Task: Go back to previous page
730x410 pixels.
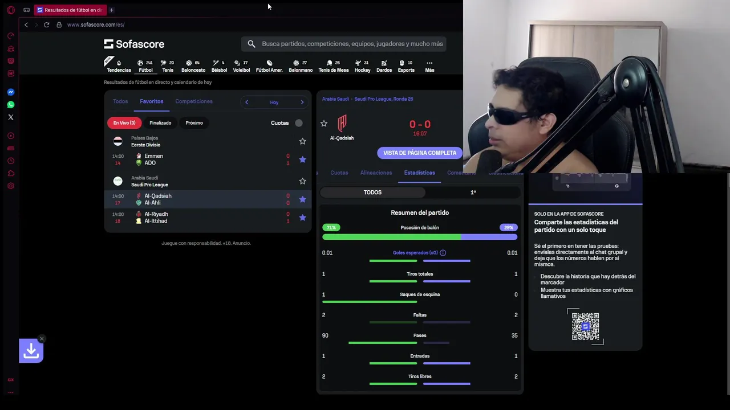Action: [x=26, y=24]
